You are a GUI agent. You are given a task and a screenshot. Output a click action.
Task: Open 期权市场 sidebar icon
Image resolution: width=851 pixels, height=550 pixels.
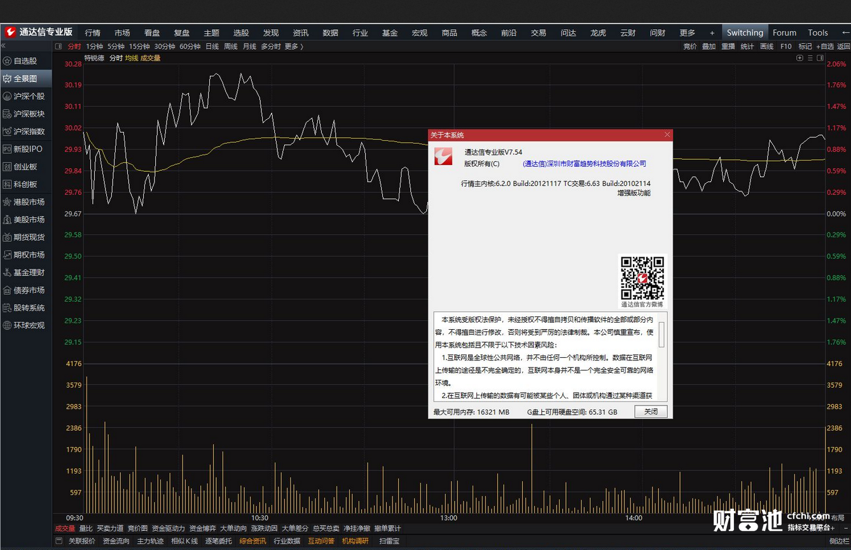pos(7,255)
